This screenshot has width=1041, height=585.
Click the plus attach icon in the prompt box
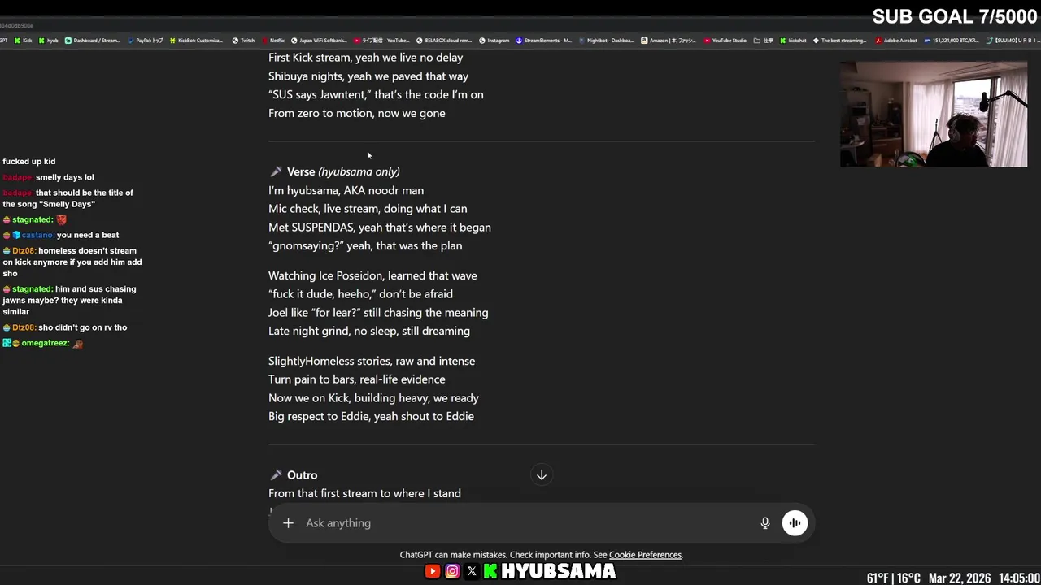click(x=288, y=523)
